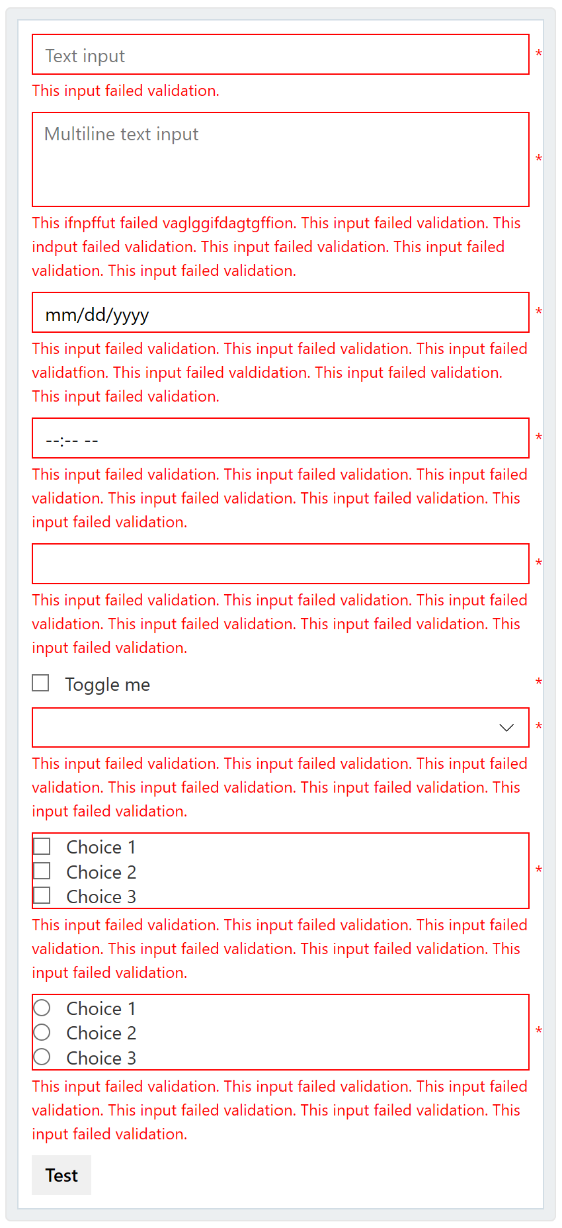Select the Choice 2 radio button
Screen dimensions: 562x1228
[42, 1031]
